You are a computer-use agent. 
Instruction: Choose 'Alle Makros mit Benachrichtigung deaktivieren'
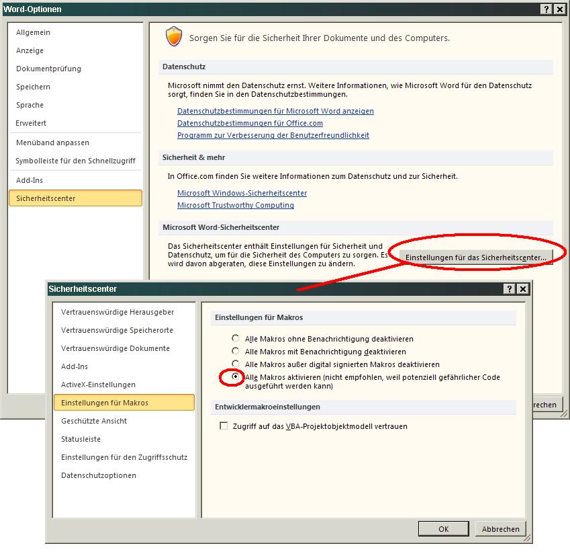pos(235,352)
